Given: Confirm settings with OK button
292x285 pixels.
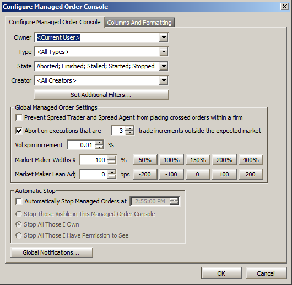Looking at the screenshot, I should pyautogui.click(x=221, y=273).
